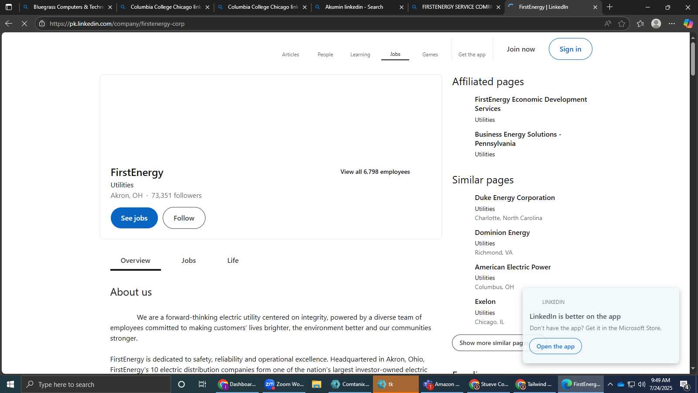Close the Akumin linkedin search tab

401,7
